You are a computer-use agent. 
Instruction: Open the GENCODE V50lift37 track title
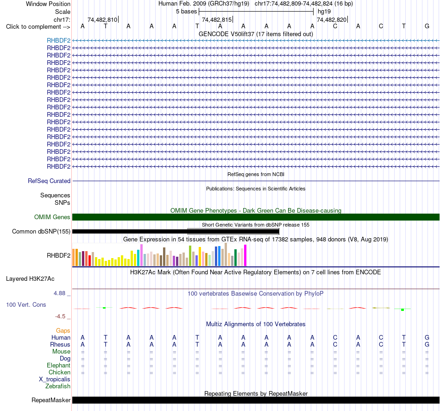coord(256,34)
